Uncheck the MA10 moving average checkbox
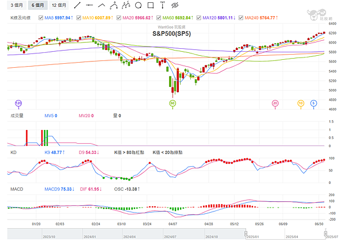 pyautogui.click(x=79, y=18)
